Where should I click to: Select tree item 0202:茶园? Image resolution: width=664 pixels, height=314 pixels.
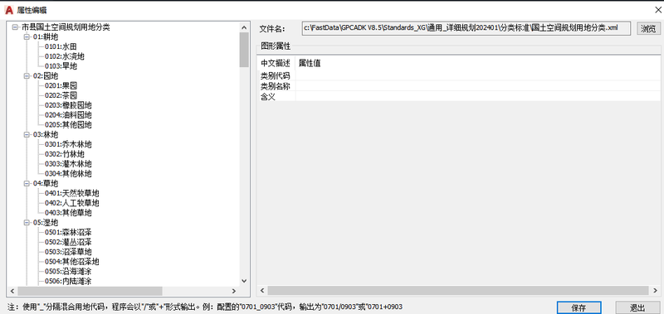click(61, 95)
